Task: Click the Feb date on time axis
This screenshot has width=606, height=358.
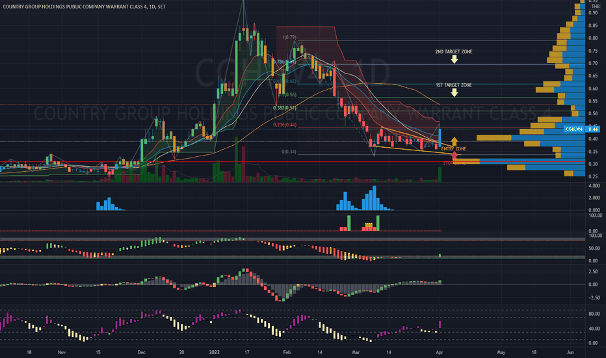Action: point(287,352)
